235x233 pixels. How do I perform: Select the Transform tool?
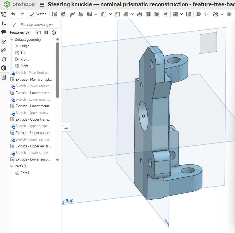click(216, 14)
